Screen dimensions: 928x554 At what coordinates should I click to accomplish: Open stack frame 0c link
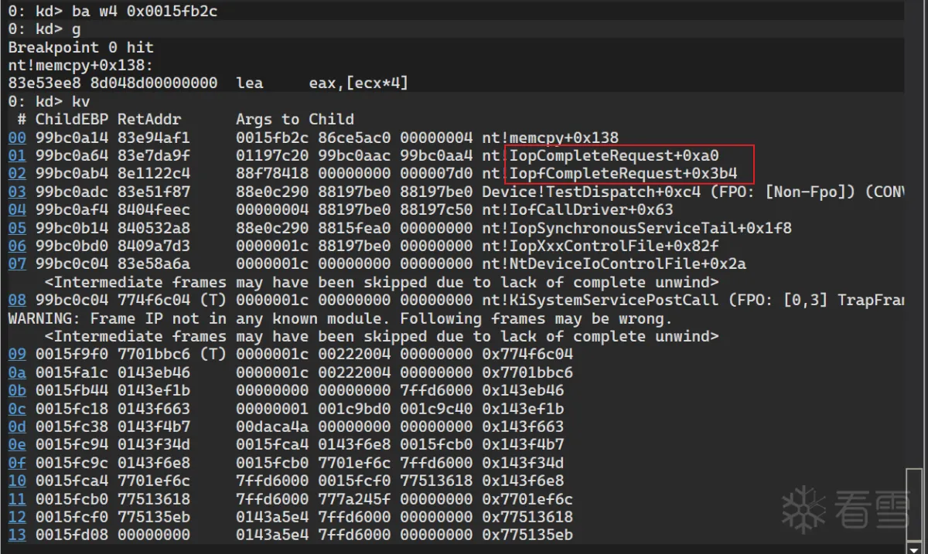[x=17, y=409]
